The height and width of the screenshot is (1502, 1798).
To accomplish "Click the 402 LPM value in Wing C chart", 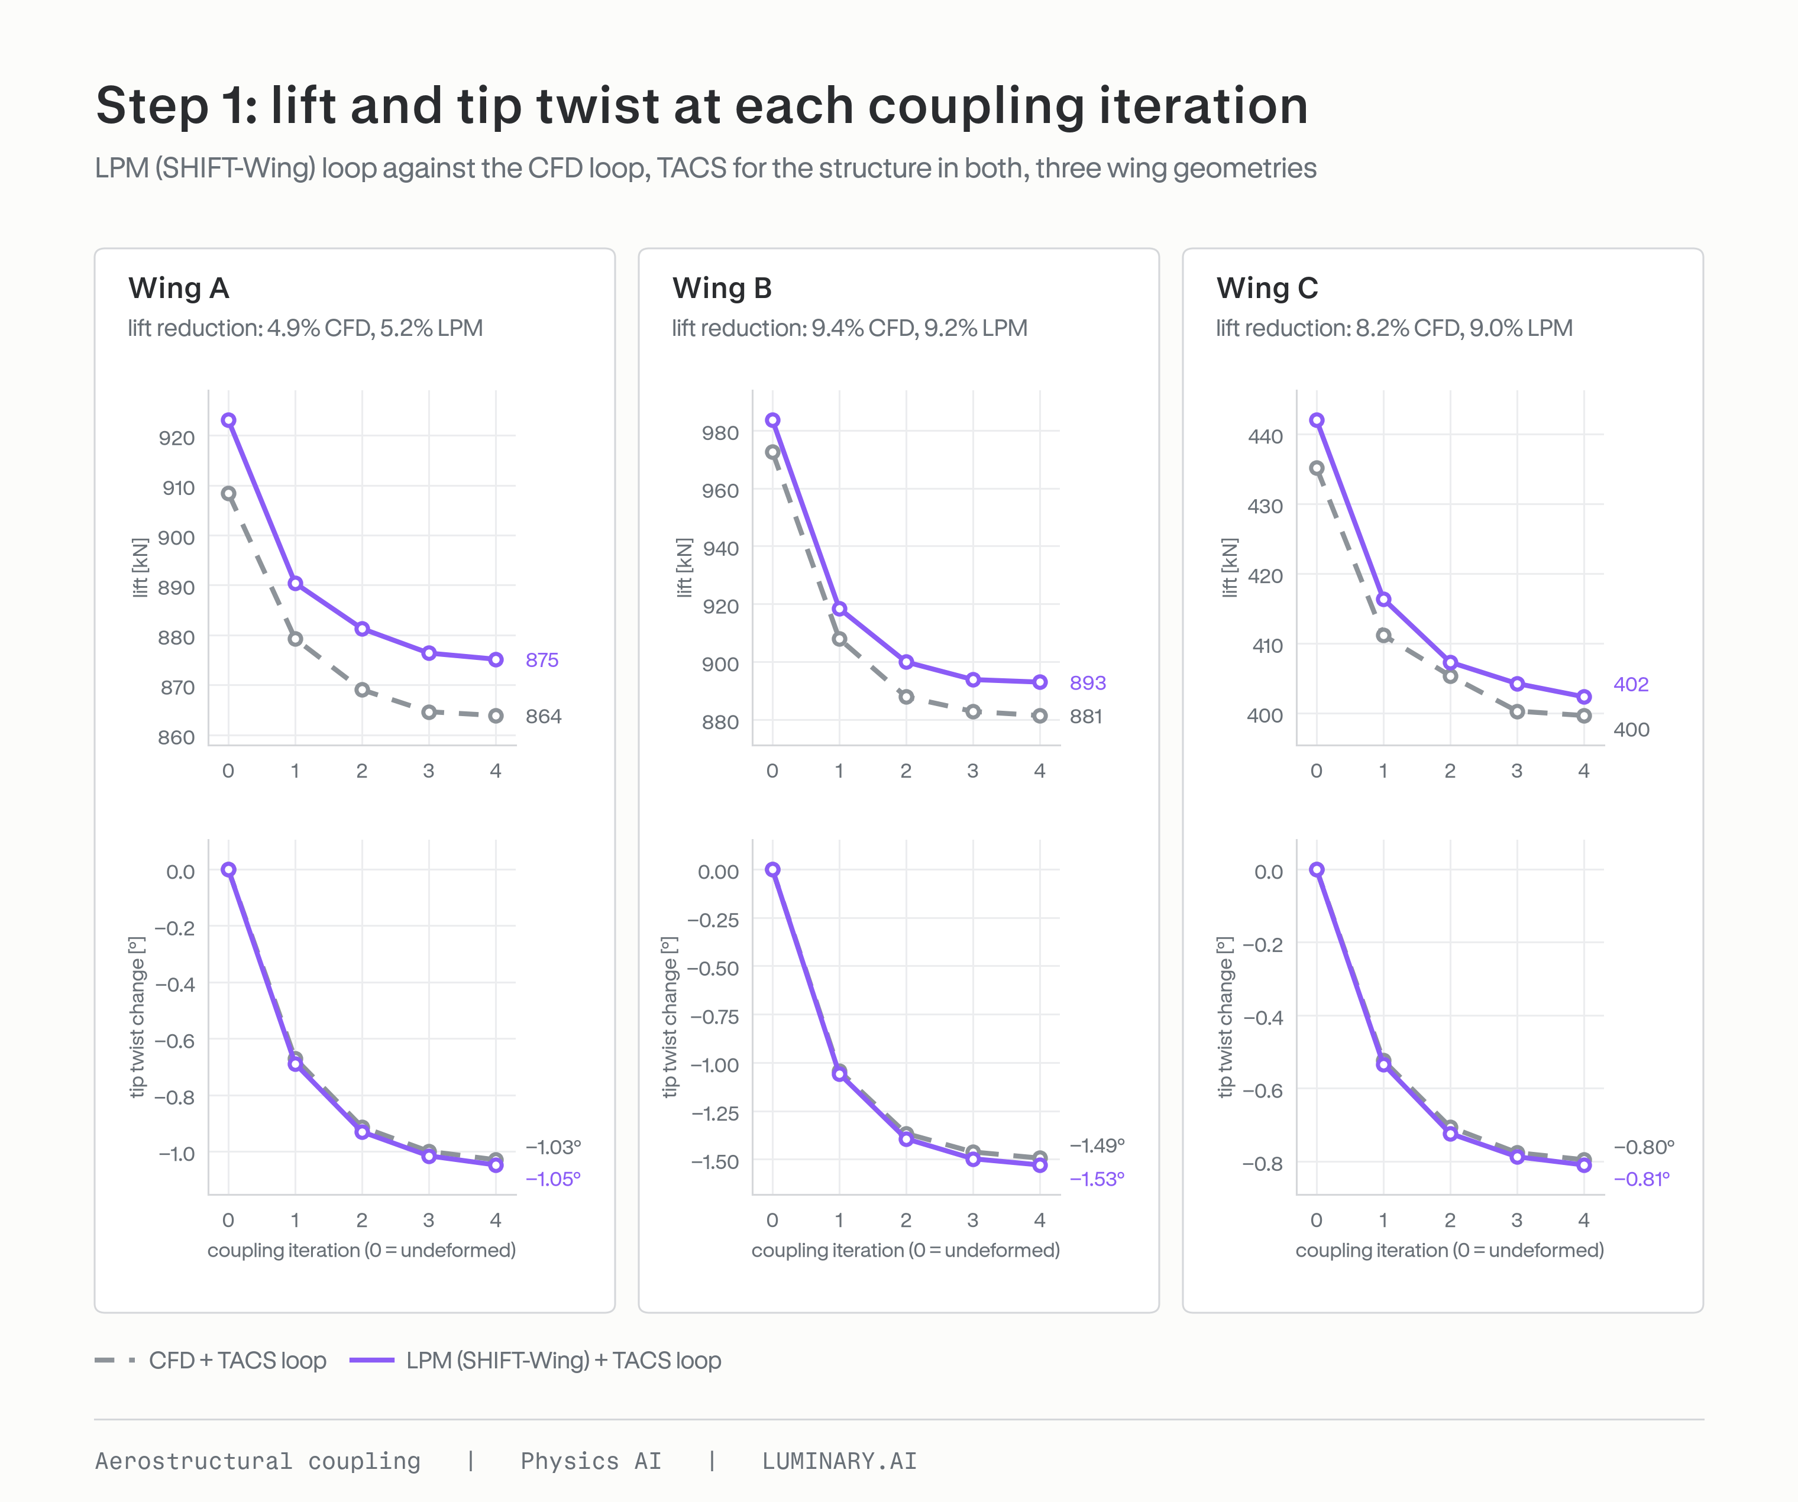I will (1631, 684).
